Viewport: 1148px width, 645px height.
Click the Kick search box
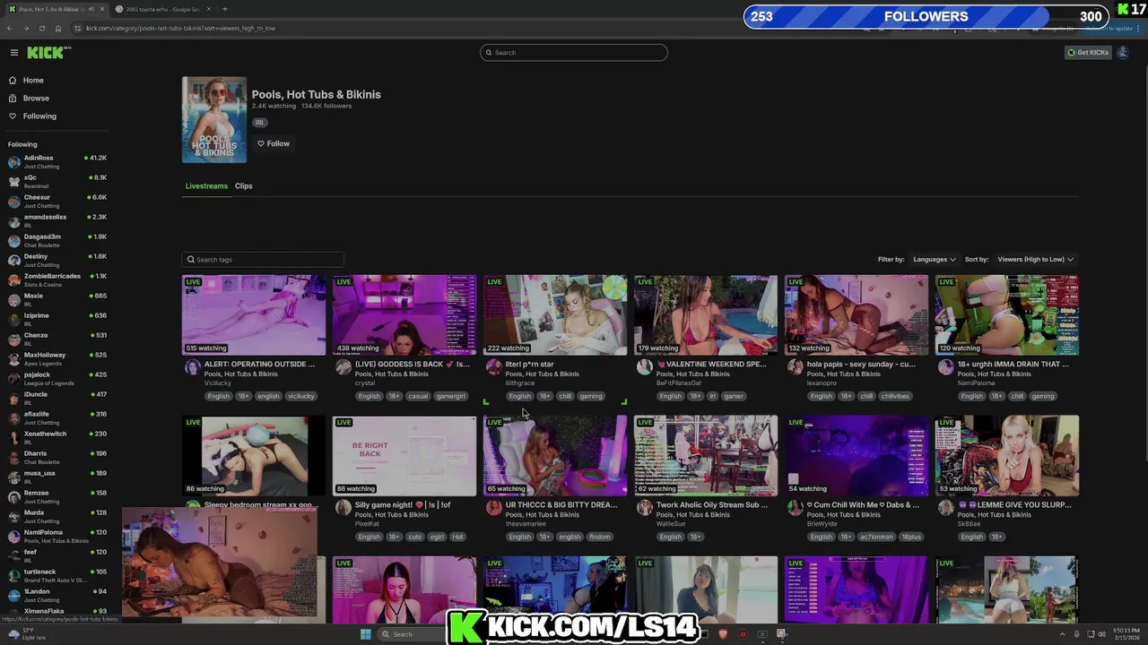tap(574, 52)
